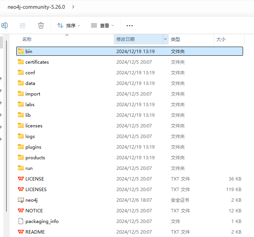Select the NOTICE file WPS icon
Screen dimensions: 254x237
point(21,210)
